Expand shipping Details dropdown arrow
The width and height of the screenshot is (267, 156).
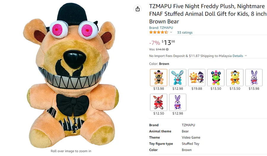[246, 56]
